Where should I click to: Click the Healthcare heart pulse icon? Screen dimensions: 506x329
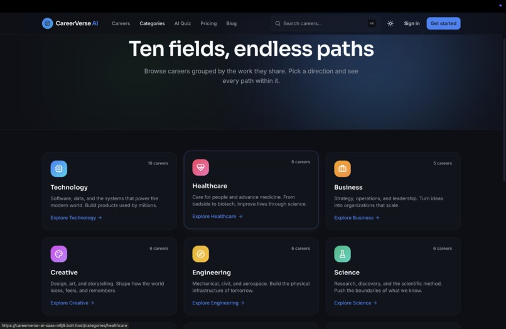pyautogui.click(x=200, y=167)
